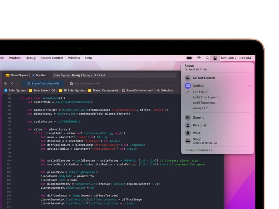Viewport: 279px width, 209px height.
Task: Open the Source Control menu
Action: (x=52, y=58)
